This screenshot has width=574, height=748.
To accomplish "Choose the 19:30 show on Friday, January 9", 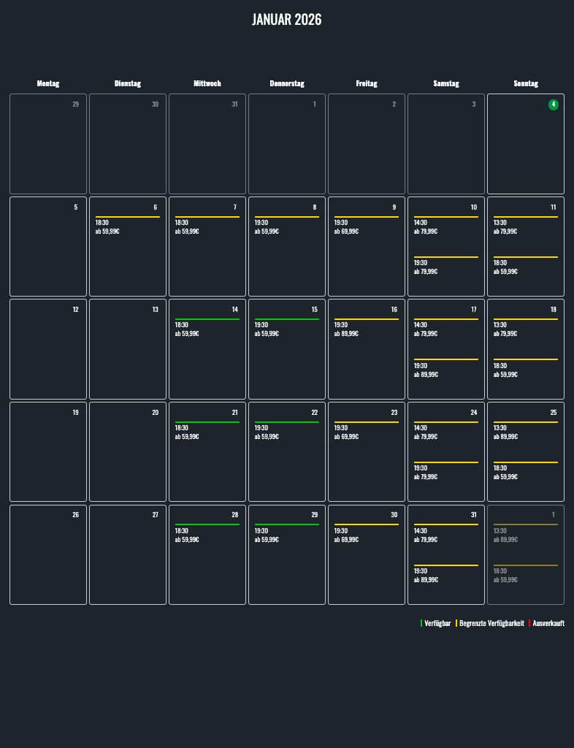I will point(366,226).
